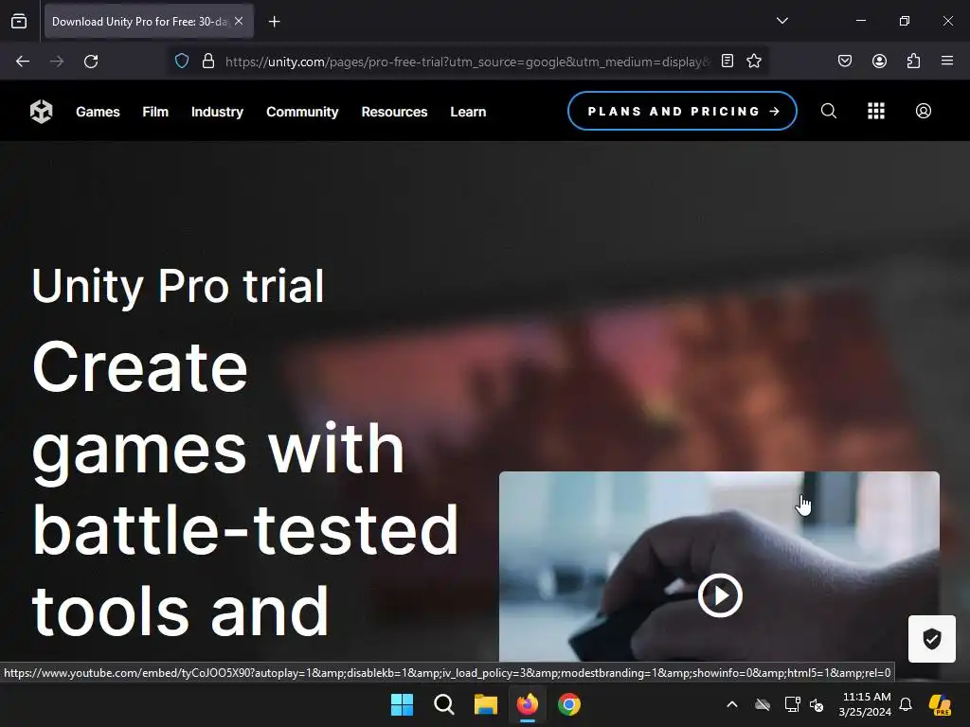Open the Unity account profile icon
Screen dimensions: 970x727
click(924, 112)
